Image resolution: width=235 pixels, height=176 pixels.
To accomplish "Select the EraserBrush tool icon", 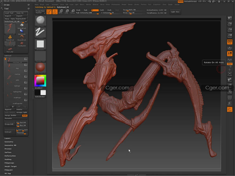I will coord(22,37).
